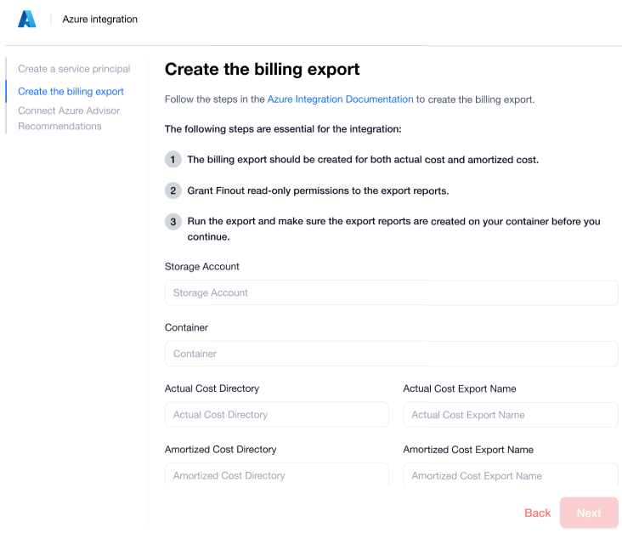This screenshot has height=533, width=622.
Task: Open Connect Azure Advisor Recommendations step
Action: click(69, 118)
